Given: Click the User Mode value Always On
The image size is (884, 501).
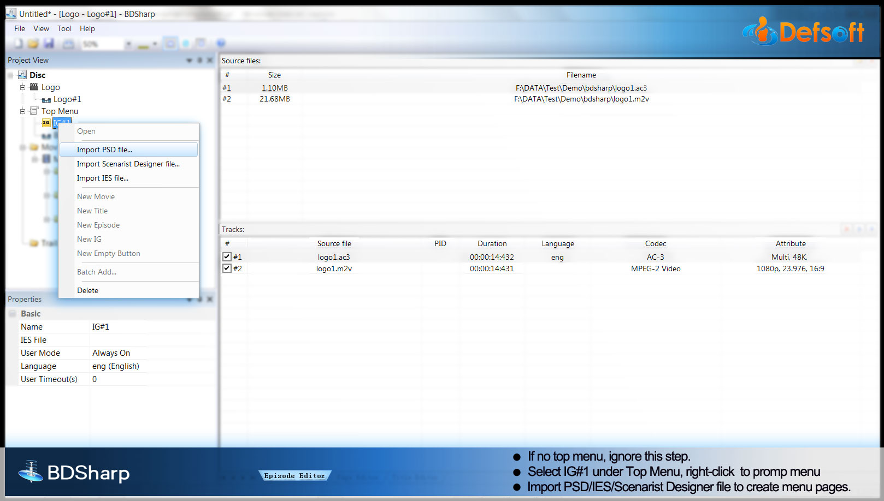Looking at the screenshot, I should tap(119, 353).
